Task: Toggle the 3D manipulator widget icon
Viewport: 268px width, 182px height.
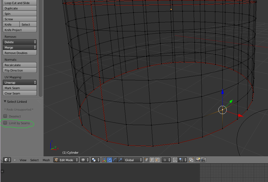Action: click(104, 160)
